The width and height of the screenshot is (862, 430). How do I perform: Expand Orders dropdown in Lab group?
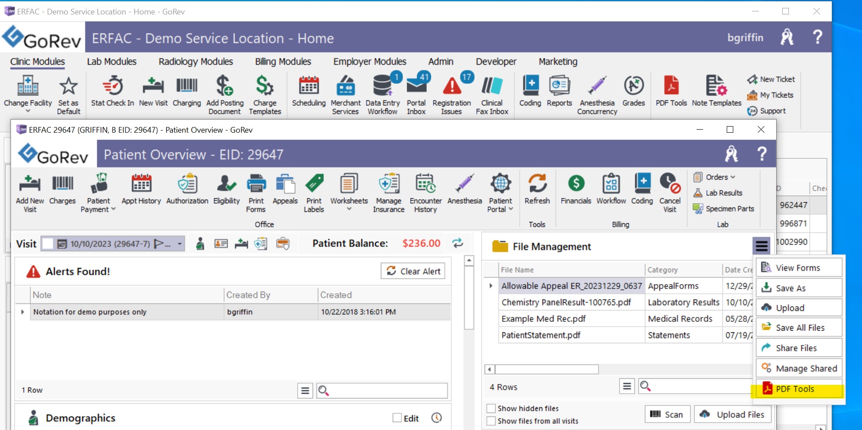(x=733, y=177)
